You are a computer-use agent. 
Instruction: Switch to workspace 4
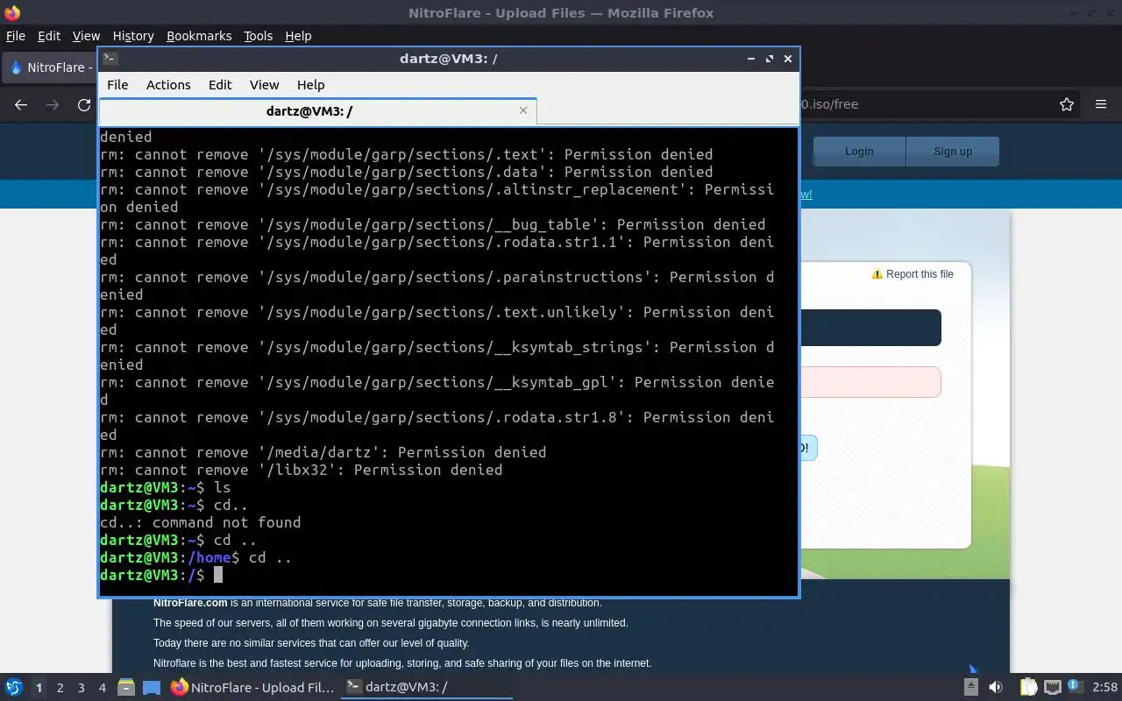103,688
